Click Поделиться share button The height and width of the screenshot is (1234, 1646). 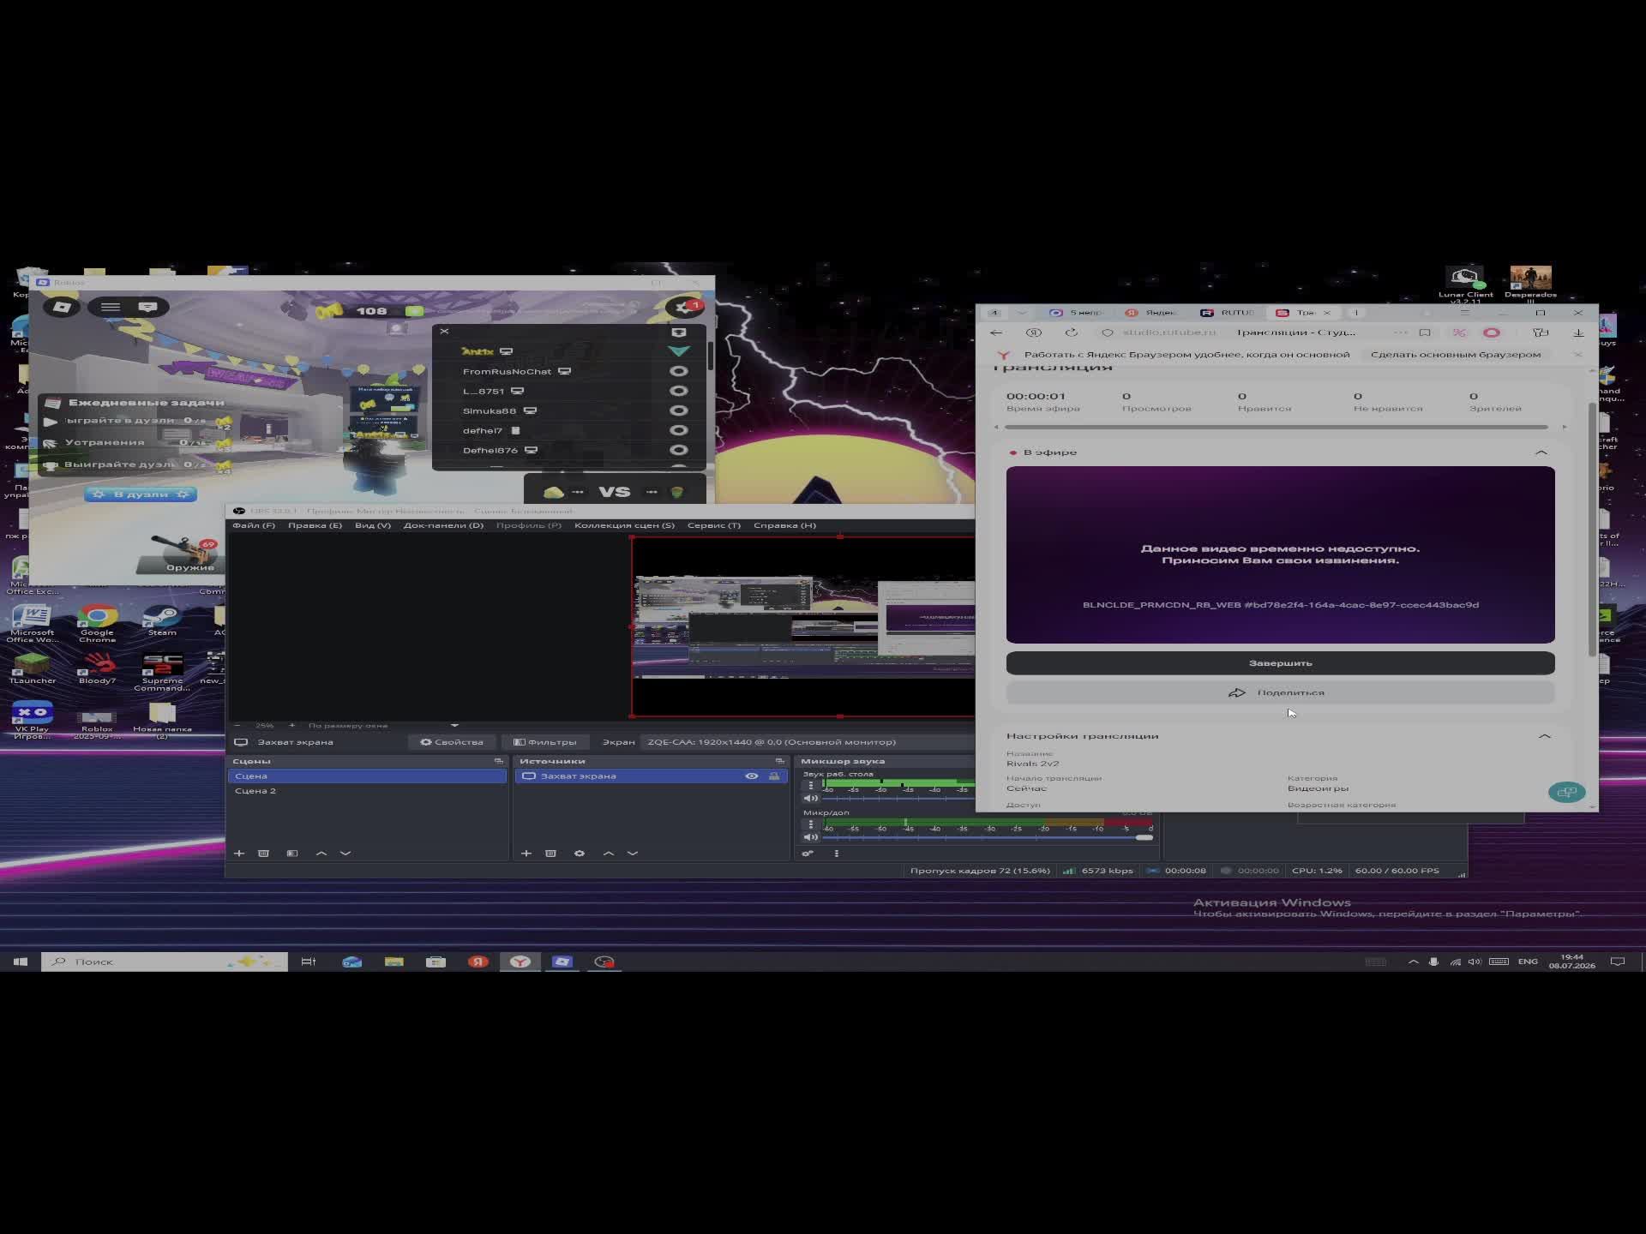[x=1280, y=692]
